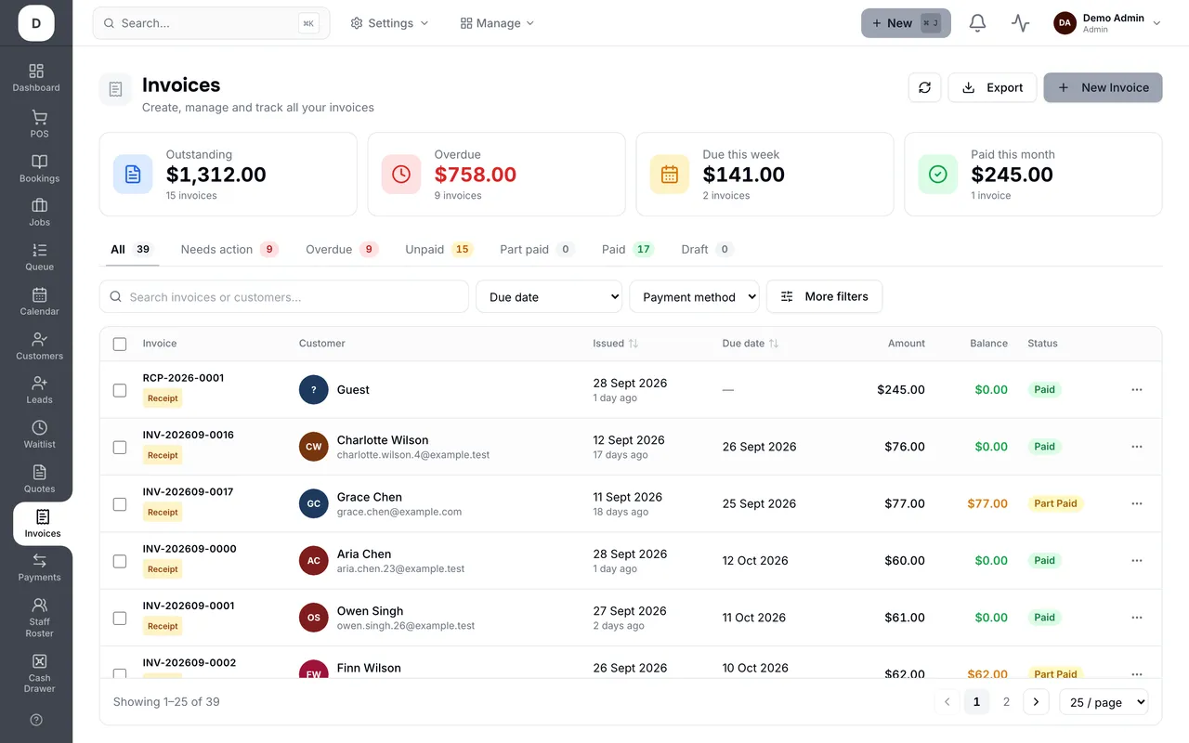1189x743 pixels.
Task: Open Quotes in the sidebar
Action: pos(39,479)
